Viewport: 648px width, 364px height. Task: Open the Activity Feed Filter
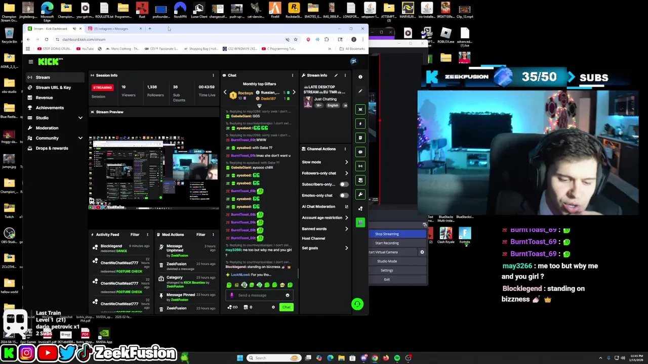tap(135, 235)
